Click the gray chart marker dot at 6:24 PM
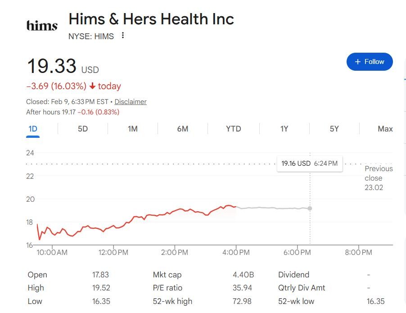This screenshot has width=406, height=313. (310, 209)
